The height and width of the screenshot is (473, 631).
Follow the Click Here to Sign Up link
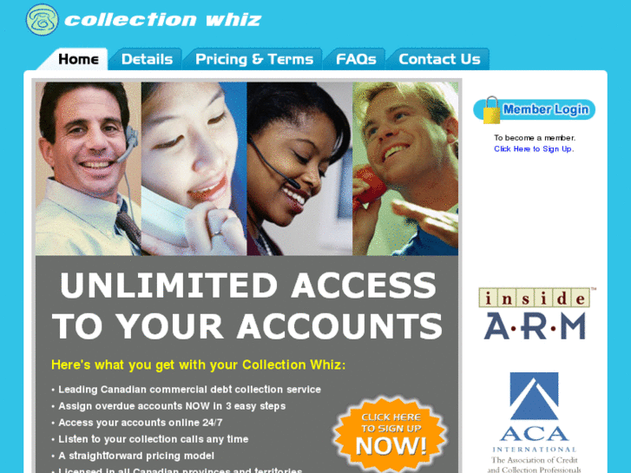coord(534,149)
